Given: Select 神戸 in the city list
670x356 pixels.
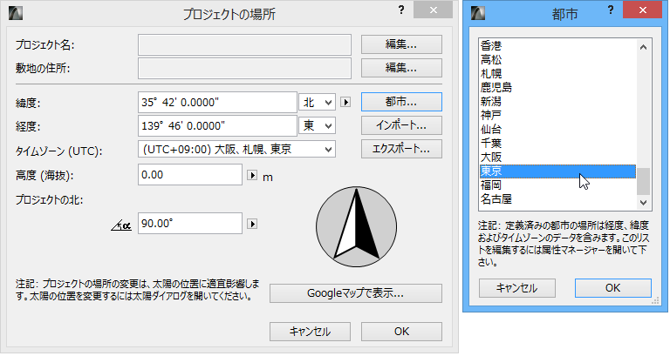Looking at the screenshot, I should coord(557,115).
